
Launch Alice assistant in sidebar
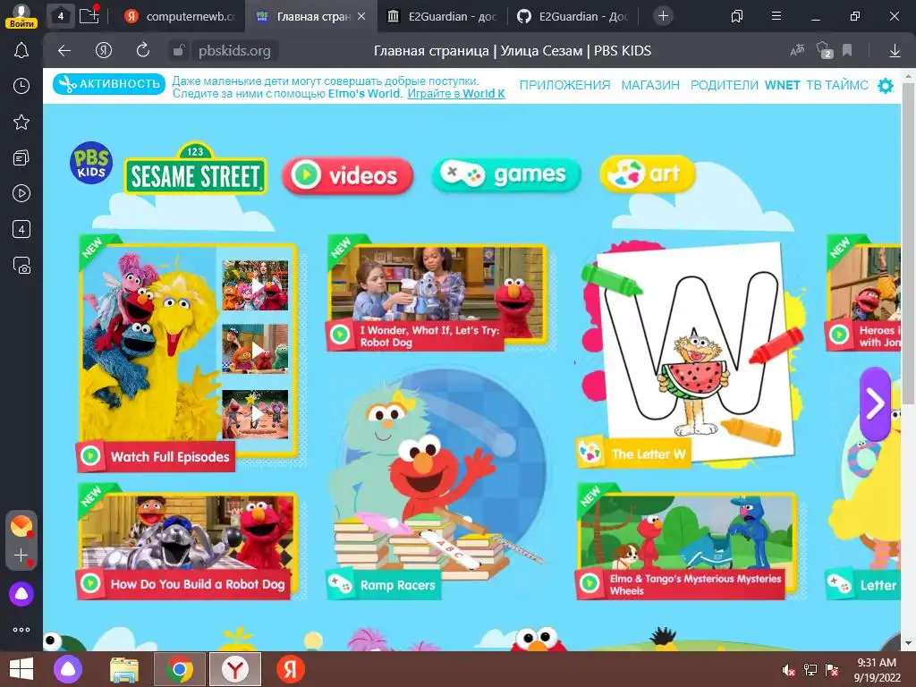point(21,594)
